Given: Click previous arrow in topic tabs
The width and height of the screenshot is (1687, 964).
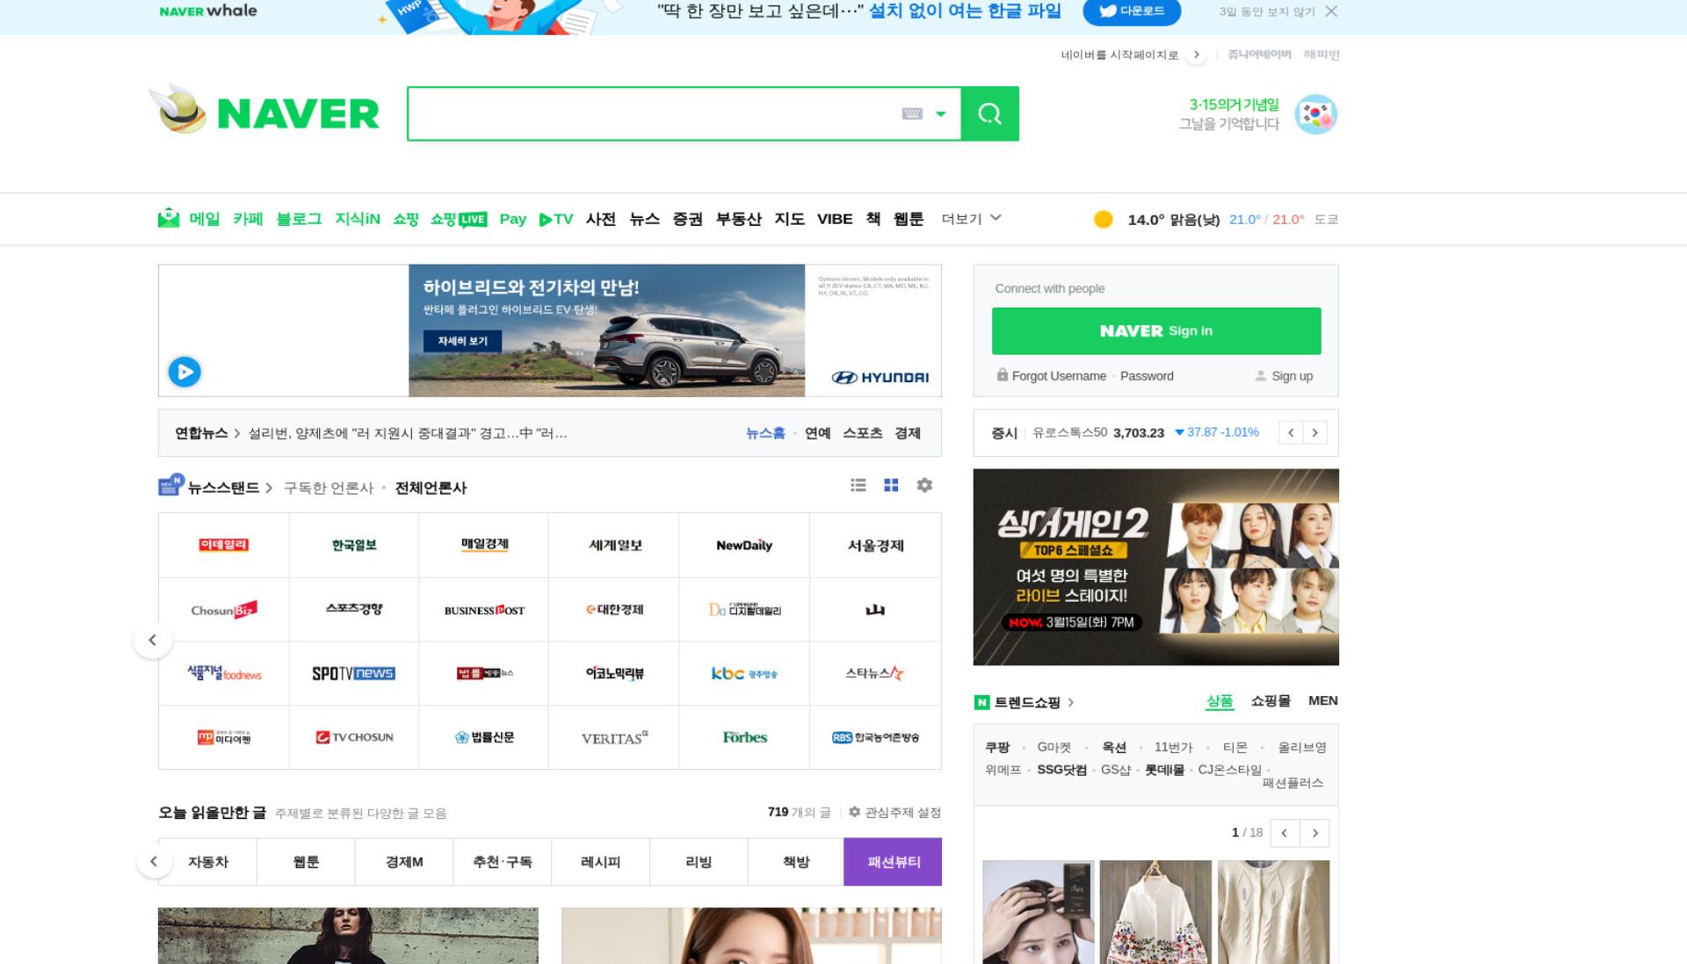Looking at the screenshot, I should (x=154, y=861).
